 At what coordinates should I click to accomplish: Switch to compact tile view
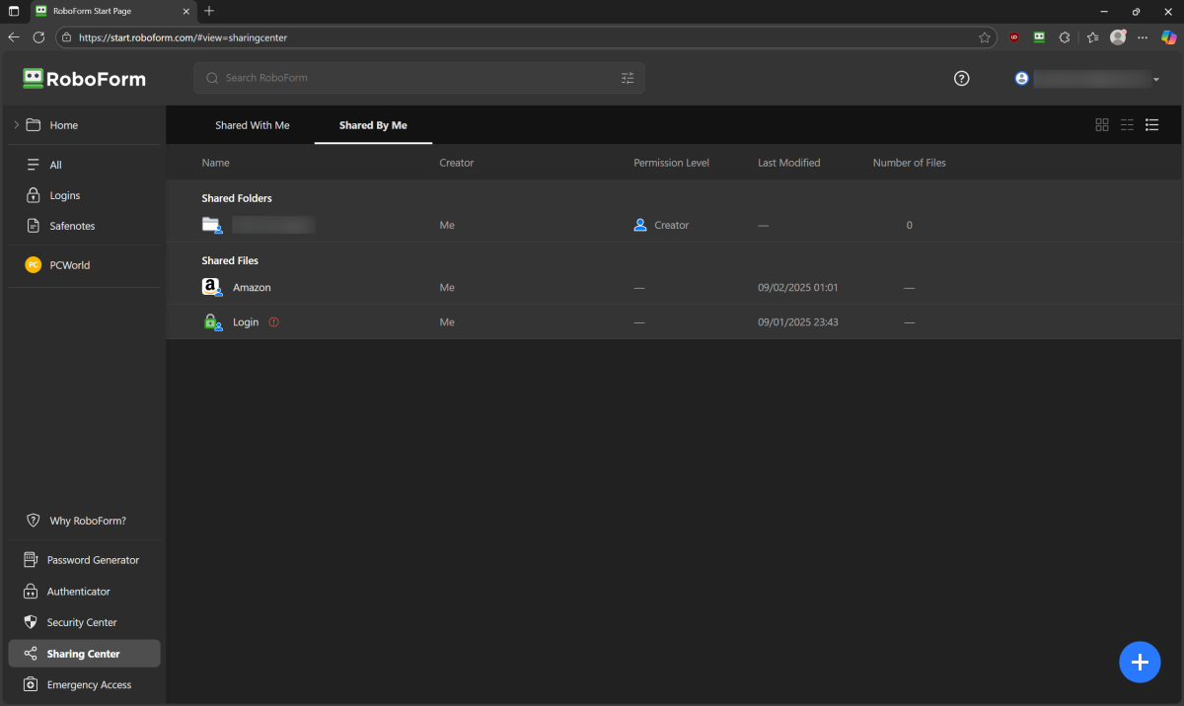click(1127, 125)
